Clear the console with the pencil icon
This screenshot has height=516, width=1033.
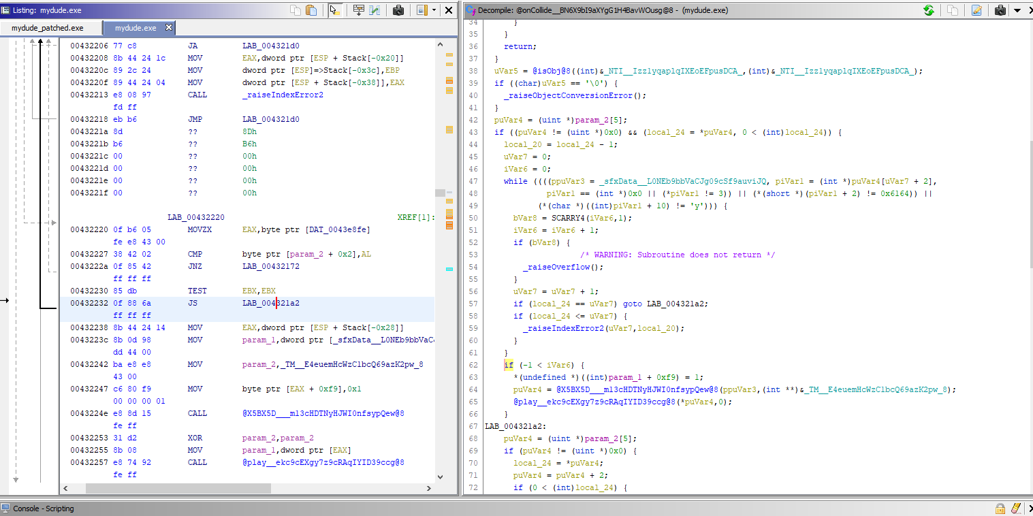click(x=1016, y=509)
